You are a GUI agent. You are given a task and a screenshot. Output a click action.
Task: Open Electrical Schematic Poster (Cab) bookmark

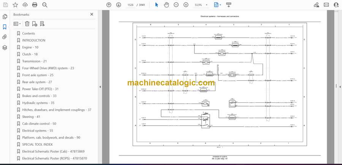(x=53, y=151)
